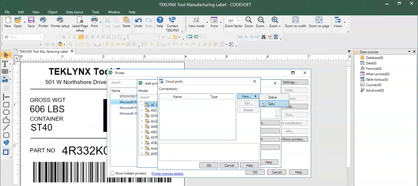Switch to TEKLYNX Tool Manufacturing Label tab
The width and height of the screenshot is (418, 186).
coord(44,52)
